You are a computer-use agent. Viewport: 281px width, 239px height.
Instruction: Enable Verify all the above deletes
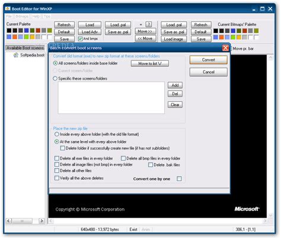pos(57,178)
